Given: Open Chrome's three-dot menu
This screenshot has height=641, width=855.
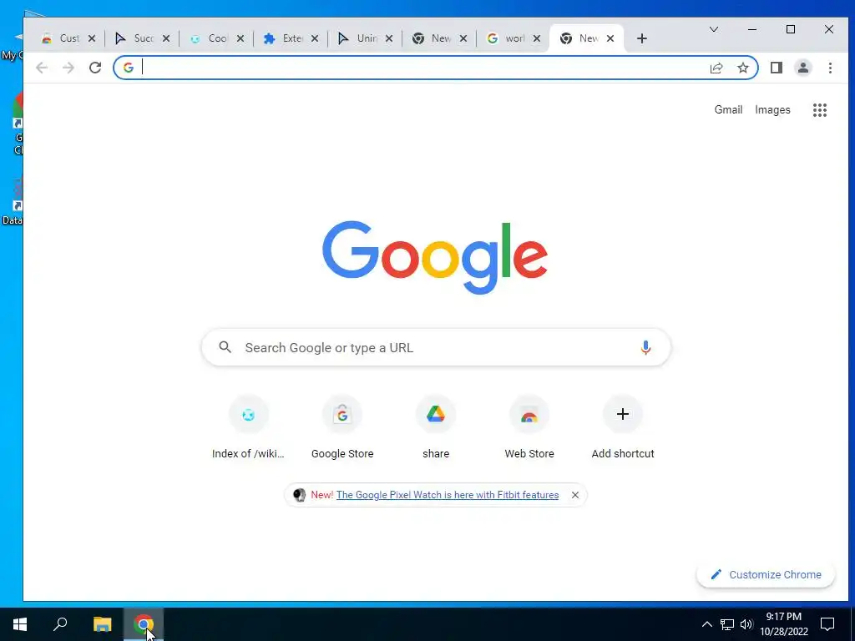Looking at the screenshot, I should pos(830,68).
